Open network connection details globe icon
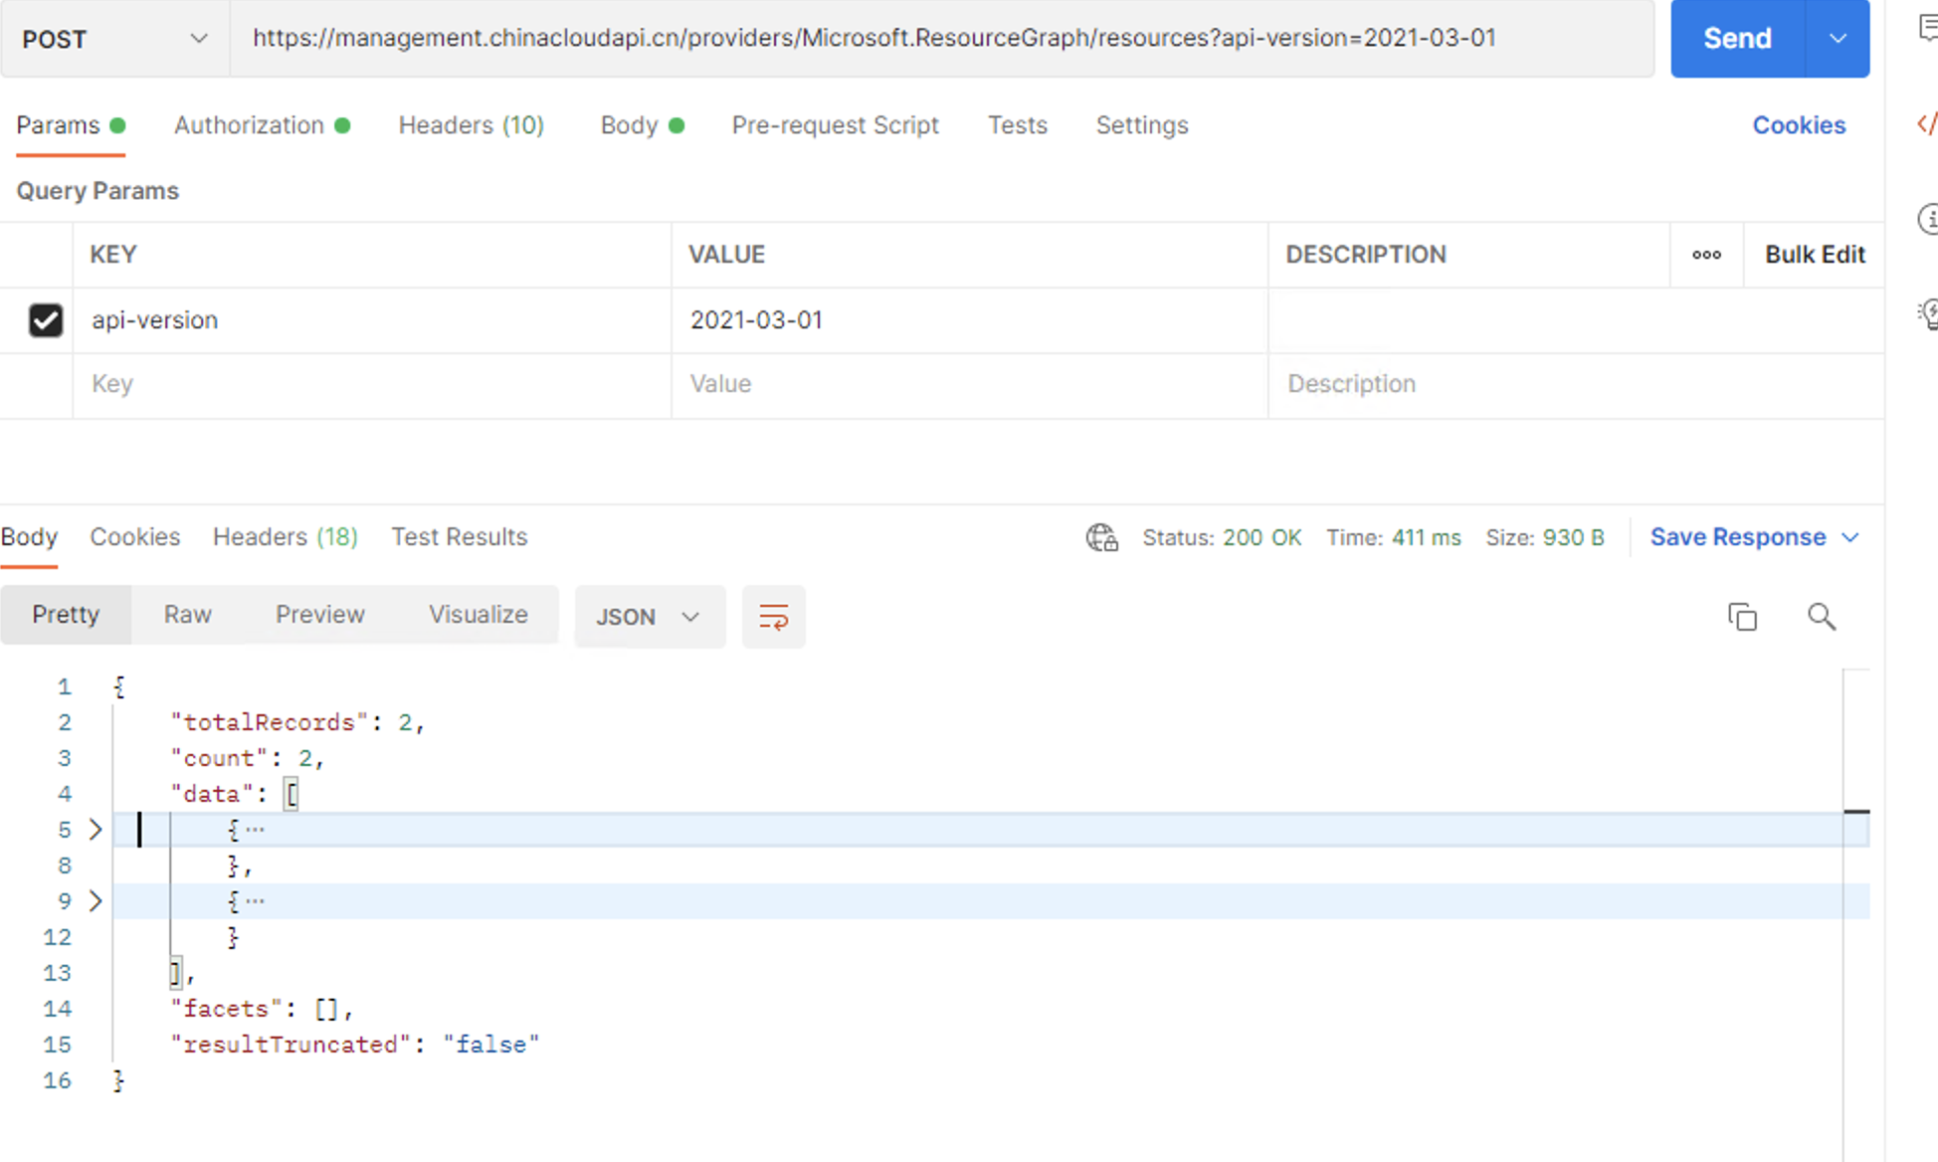Image resolution: width=1938 pixels, height=1162 pixels. 1101,537
